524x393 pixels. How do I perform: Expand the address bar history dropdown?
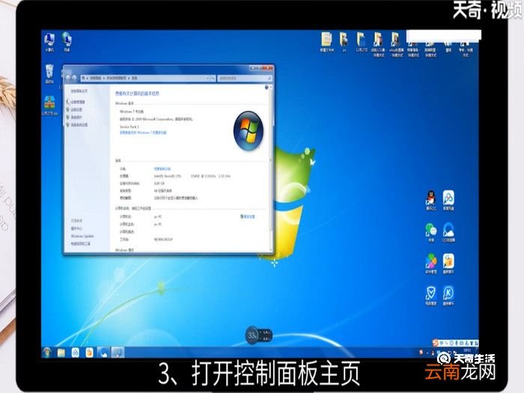[x=207, y=78]
